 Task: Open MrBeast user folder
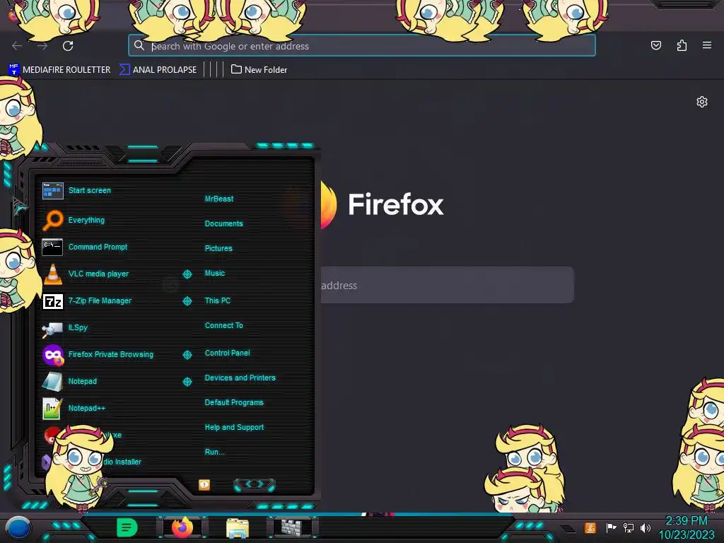219,199
